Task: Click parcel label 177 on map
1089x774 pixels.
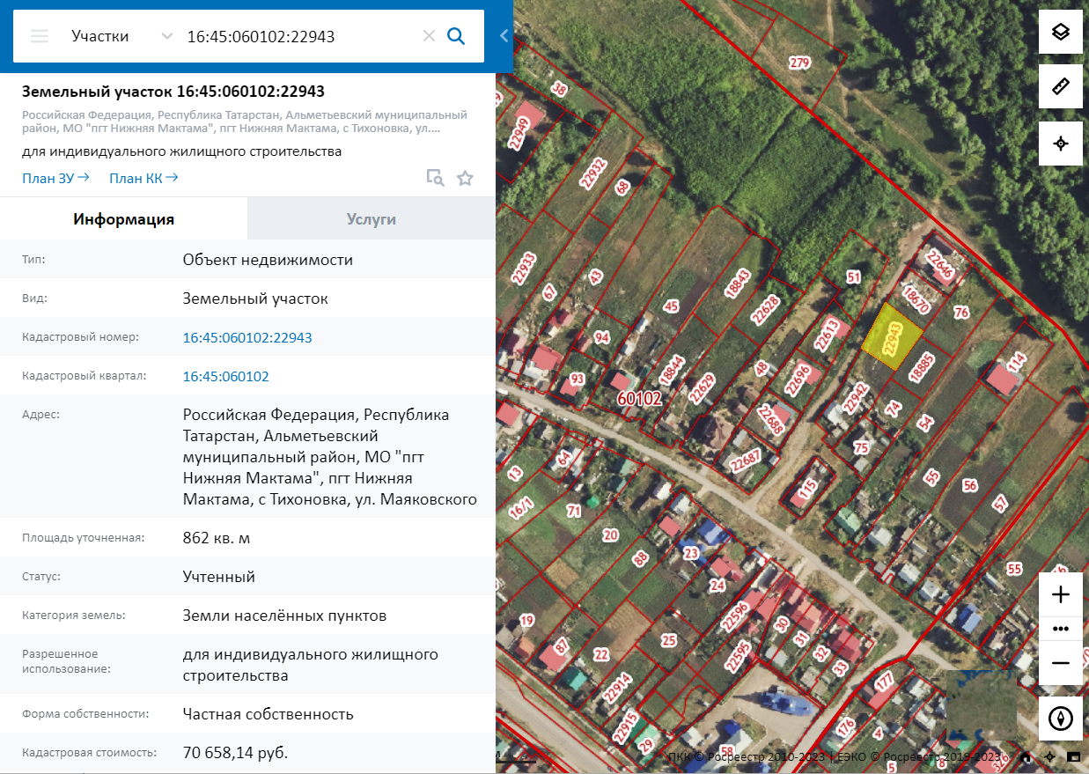Action: click(x=884, y=680)
